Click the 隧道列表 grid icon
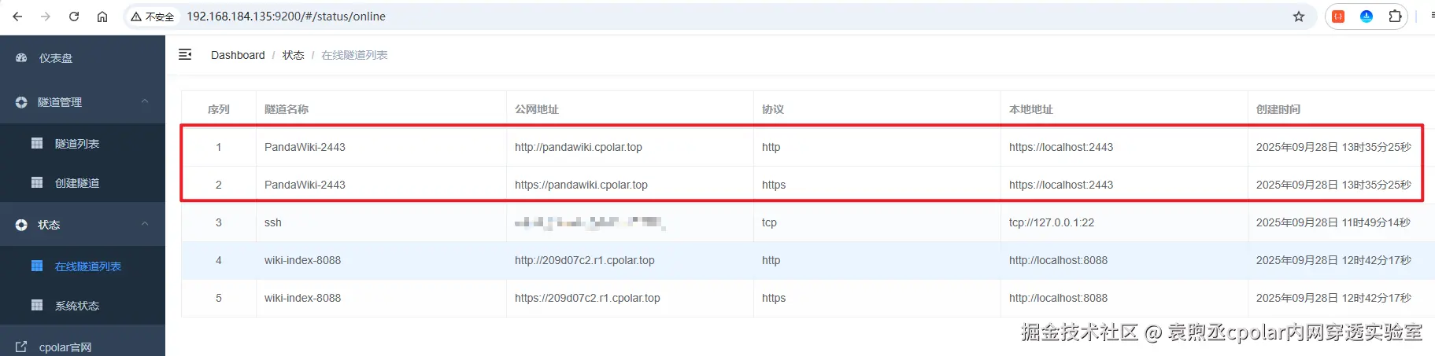The height and width of the screenshot is (356, 1435). click(37, 143)
